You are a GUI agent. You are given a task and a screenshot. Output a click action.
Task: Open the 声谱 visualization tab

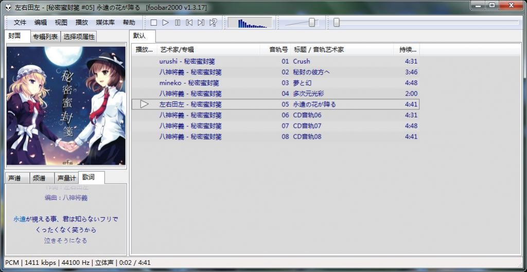pyautogui.click(x=17, y=178)
